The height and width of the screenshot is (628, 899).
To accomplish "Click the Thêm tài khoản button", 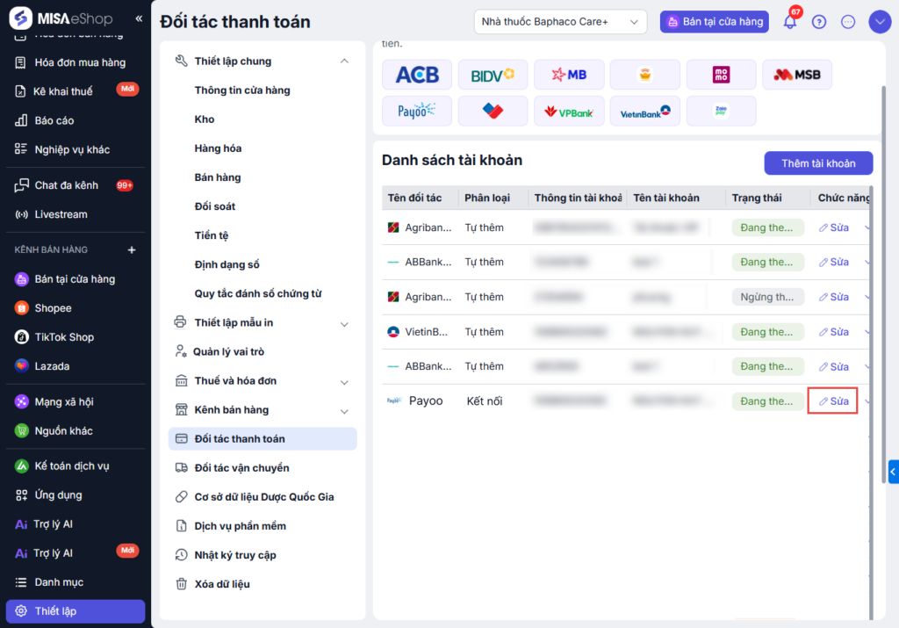I will (x=818, y=163).
